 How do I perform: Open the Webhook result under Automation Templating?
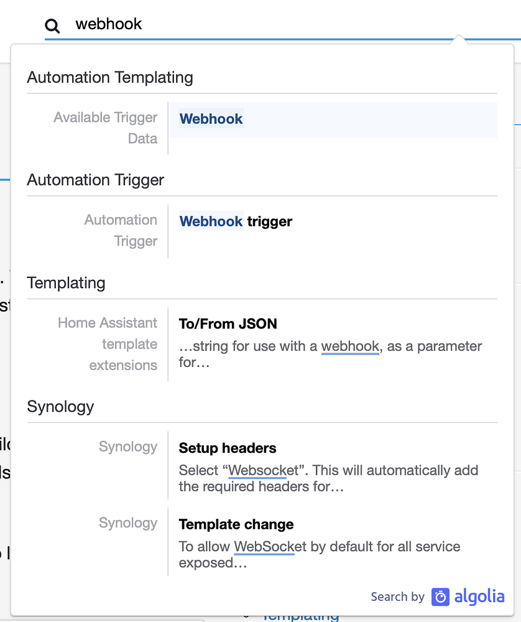[211, 119]
